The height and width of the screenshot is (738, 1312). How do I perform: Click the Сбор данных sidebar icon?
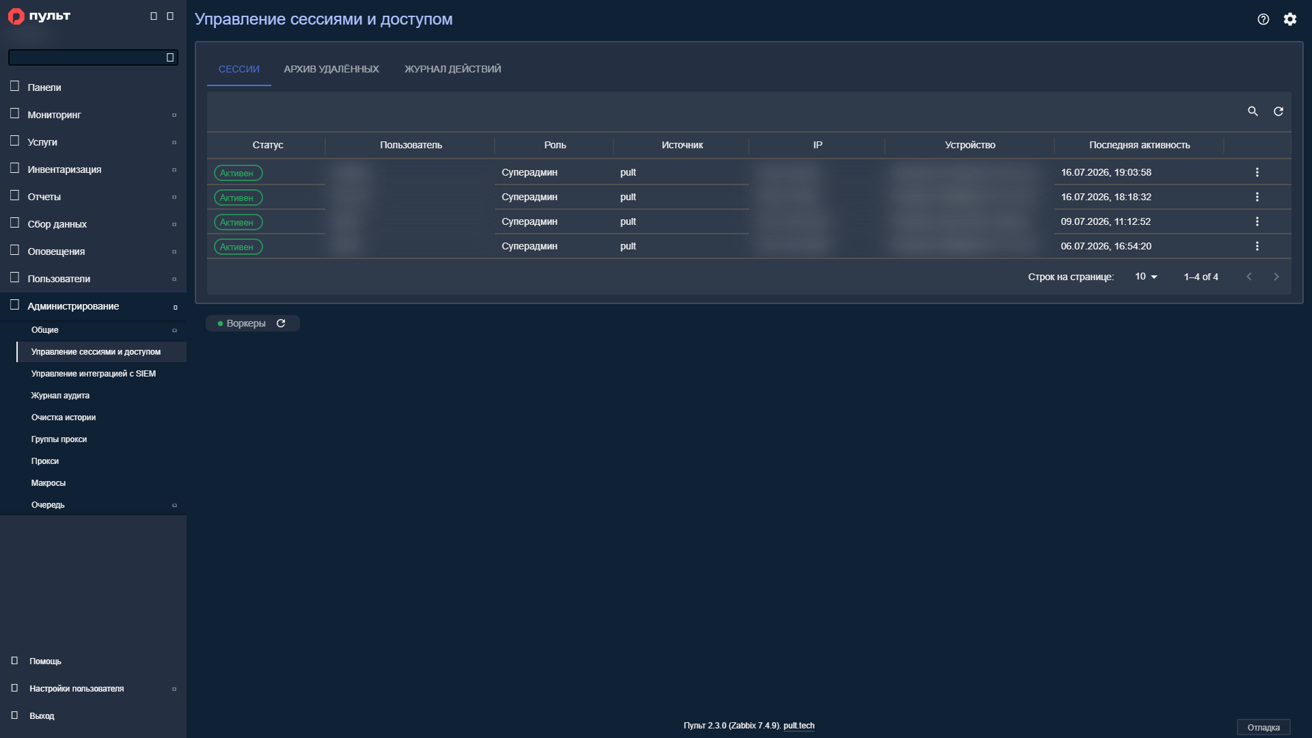14,223
